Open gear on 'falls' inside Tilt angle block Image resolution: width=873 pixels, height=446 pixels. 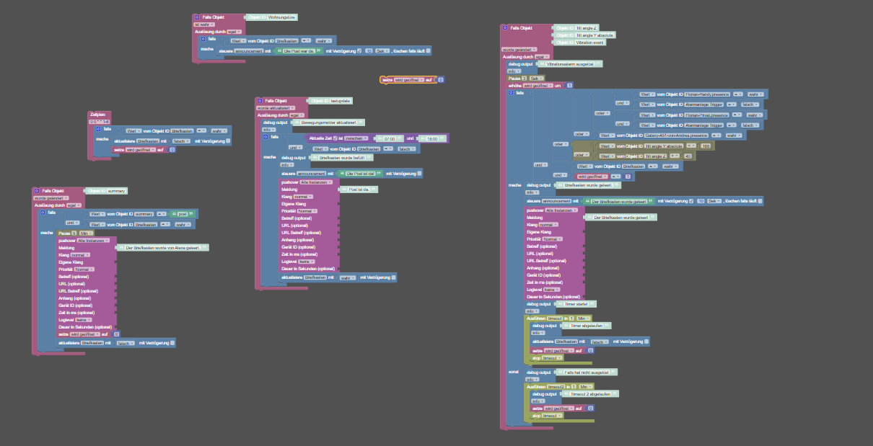tap(511, 92)
